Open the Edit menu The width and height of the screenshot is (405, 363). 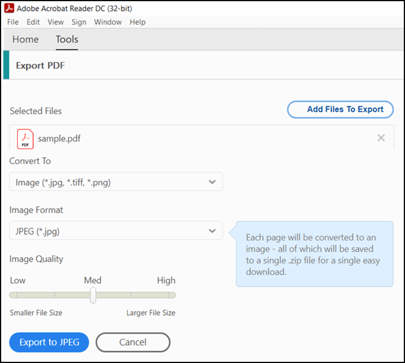[x=33, y=22]
